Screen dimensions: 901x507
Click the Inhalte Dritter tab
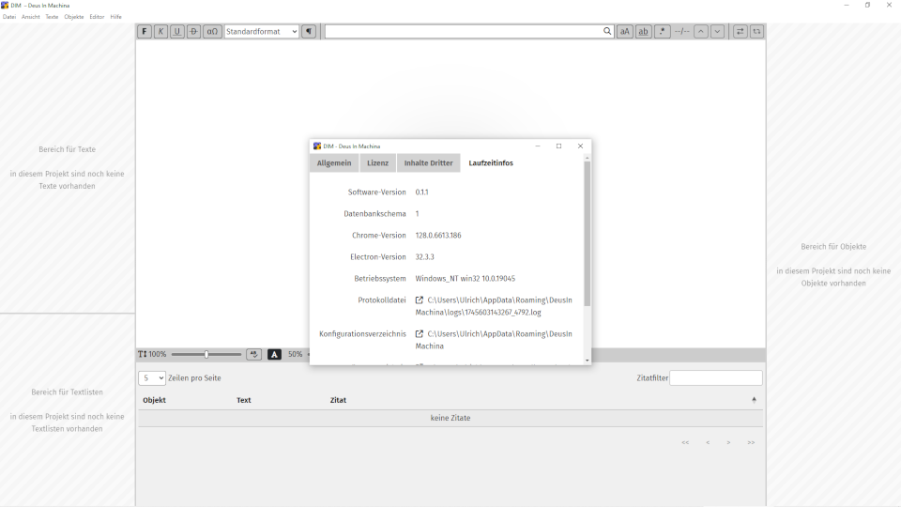tap(428, 163)
